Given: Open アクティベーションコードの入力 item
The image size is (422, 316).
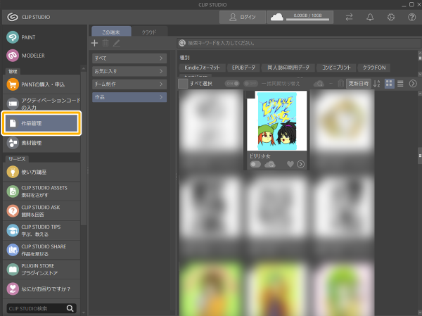Looking at the screenshot, I should point(41,103).
